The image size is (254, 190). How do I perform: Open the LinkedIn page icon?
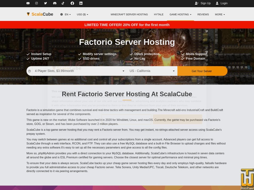pos(81,3)
